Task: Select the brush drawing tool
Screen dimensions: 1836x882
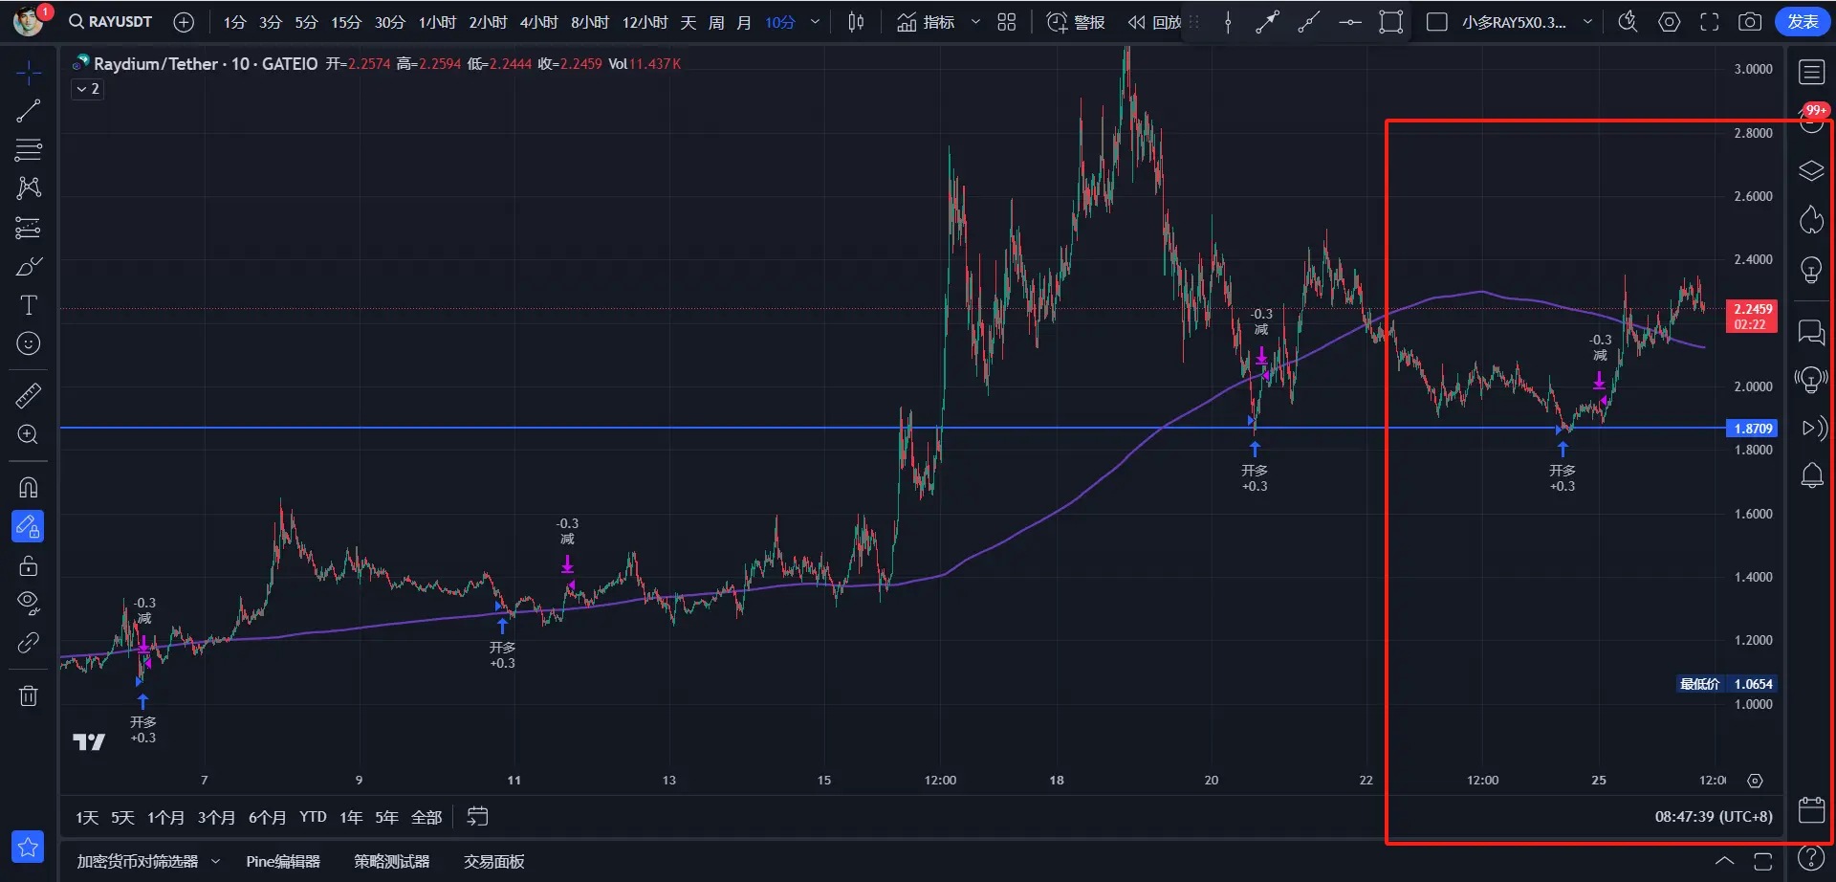Action: (x=29, y=267)
